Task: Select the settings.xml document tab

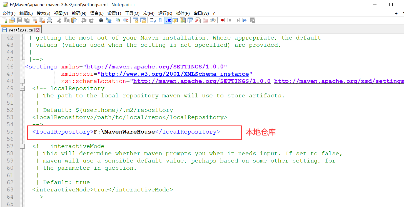Action: coord(21,30)
